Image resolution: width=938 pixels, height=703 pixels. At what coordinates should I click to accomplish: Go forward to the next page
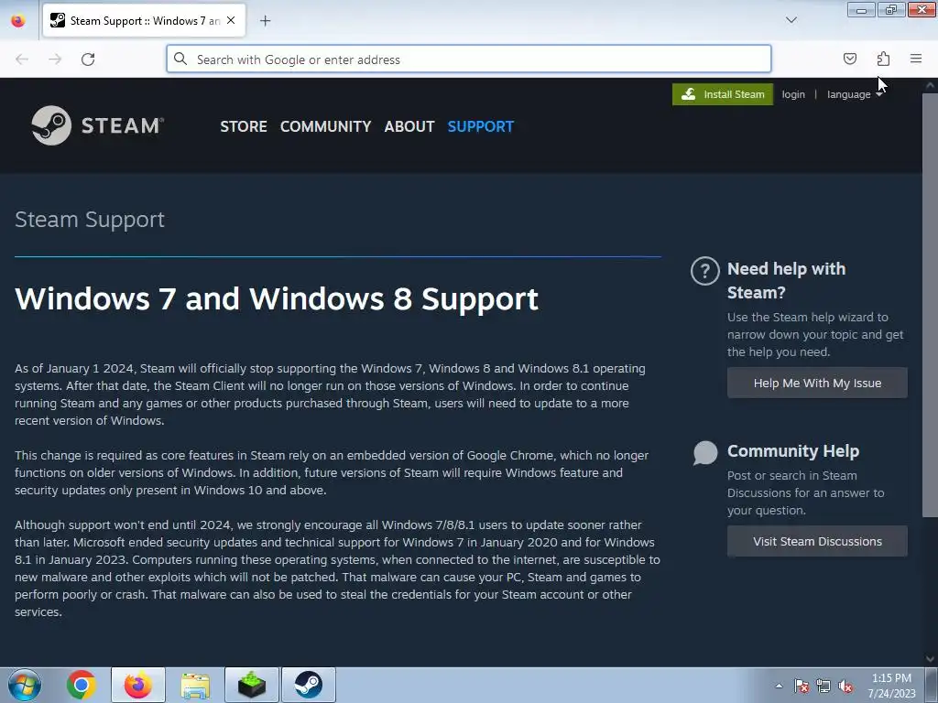(x=55, y=59)
